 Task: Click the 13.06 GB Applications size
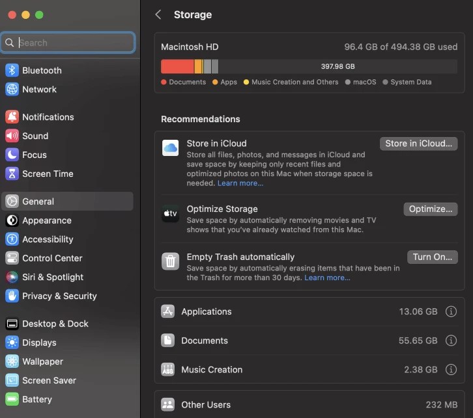click(x=418, y=311)
